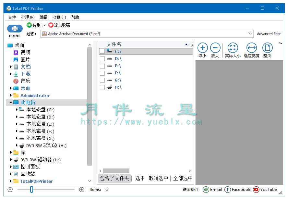Toggle 包含子文件夹 include subfolders button
The width and height of the screenshot is (288, 199).
tap(114, 178)
